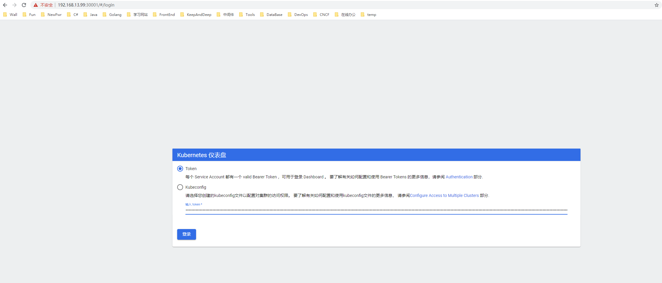Screen dimensions: 662x283
Task: Open the Golang bookmark folder
Action: pyautogui.click(x=112, y=14)
